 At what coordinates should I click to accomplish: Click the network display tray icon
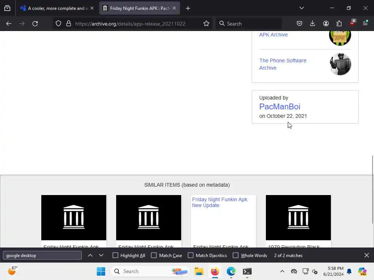click(305, 271)
